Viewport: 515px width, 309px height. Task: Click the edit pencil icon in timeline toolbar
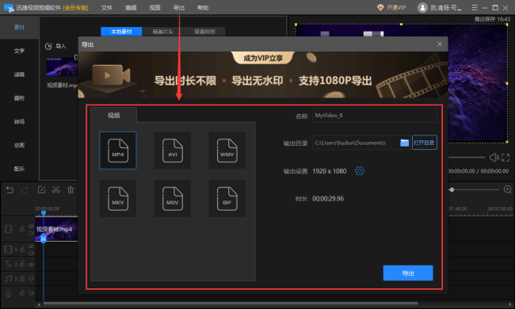pos(41,190)
